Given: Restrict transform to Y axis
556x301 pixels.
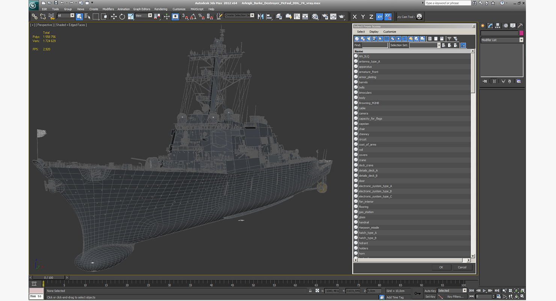Looking at the screenshot, I should (x=363, y=17).
